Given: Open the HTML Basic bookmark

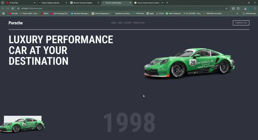Looking at the screenshot, I should click(x=139, y=13).
